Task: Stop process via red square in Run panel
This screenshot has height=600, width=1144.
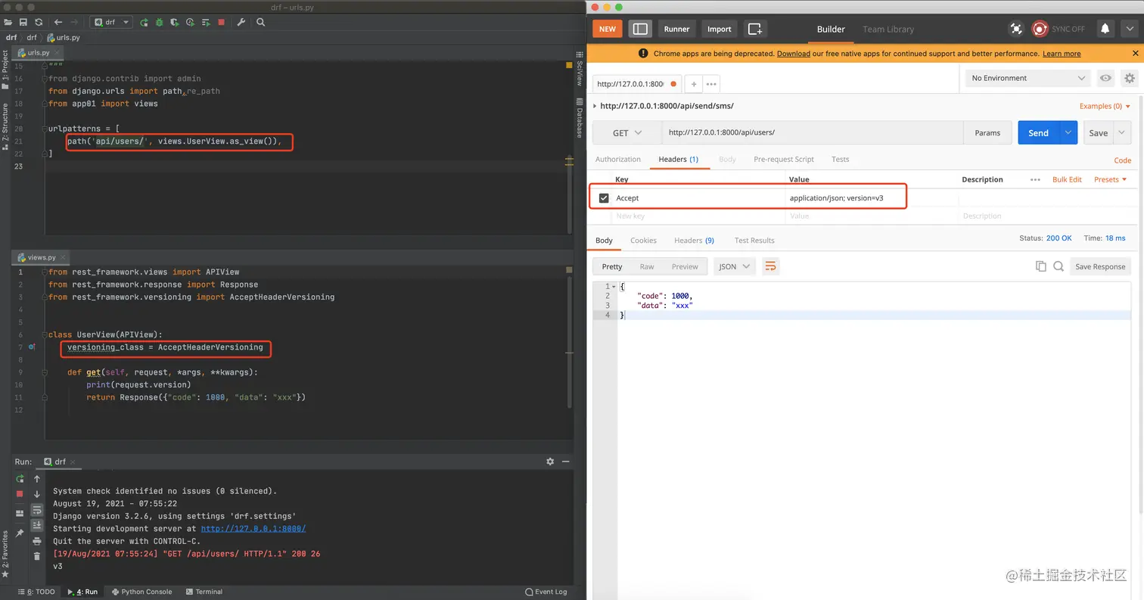Action: pos(20,494)
